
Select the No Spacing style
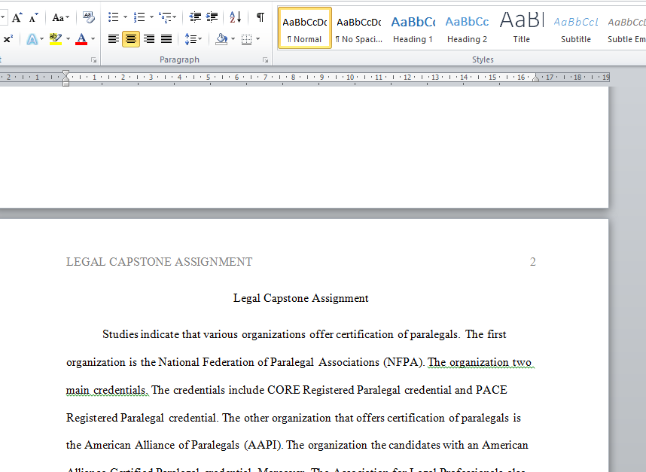[x=359, y=28]
